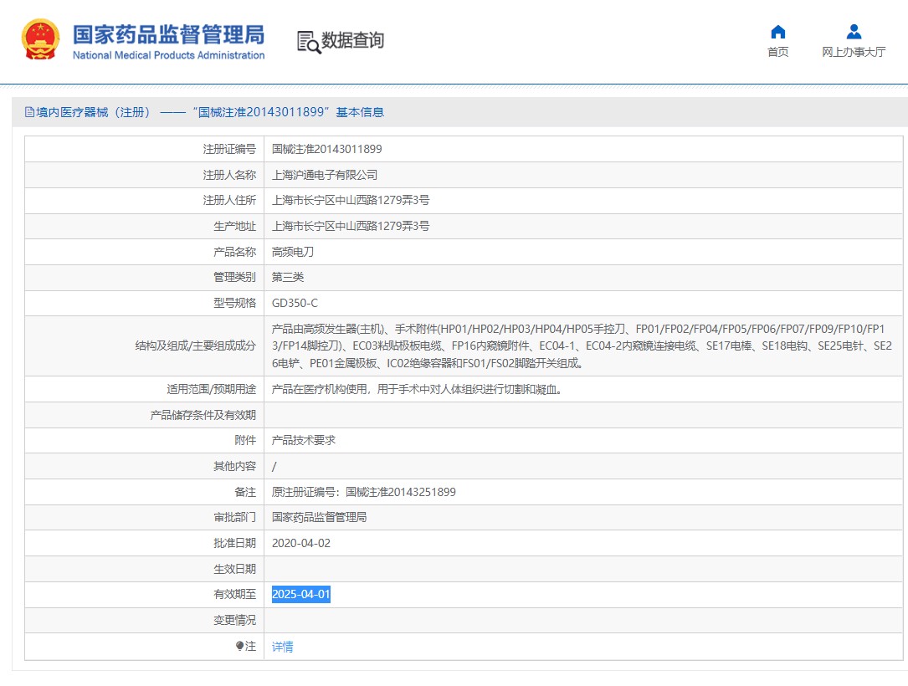Click the national emblem logo
Image resolution: width=908 pixels, height=686 pixels.
[40, 38]
